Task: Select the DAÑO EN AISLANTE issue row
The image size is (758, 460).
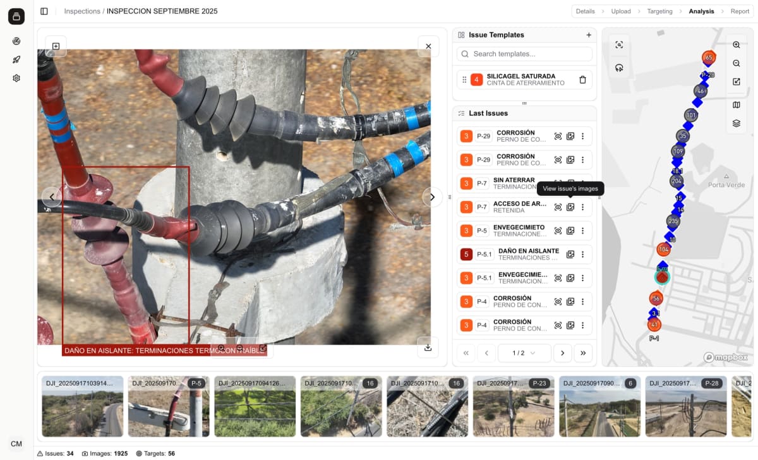Action: pyautogui.click(x=524, y=255)
